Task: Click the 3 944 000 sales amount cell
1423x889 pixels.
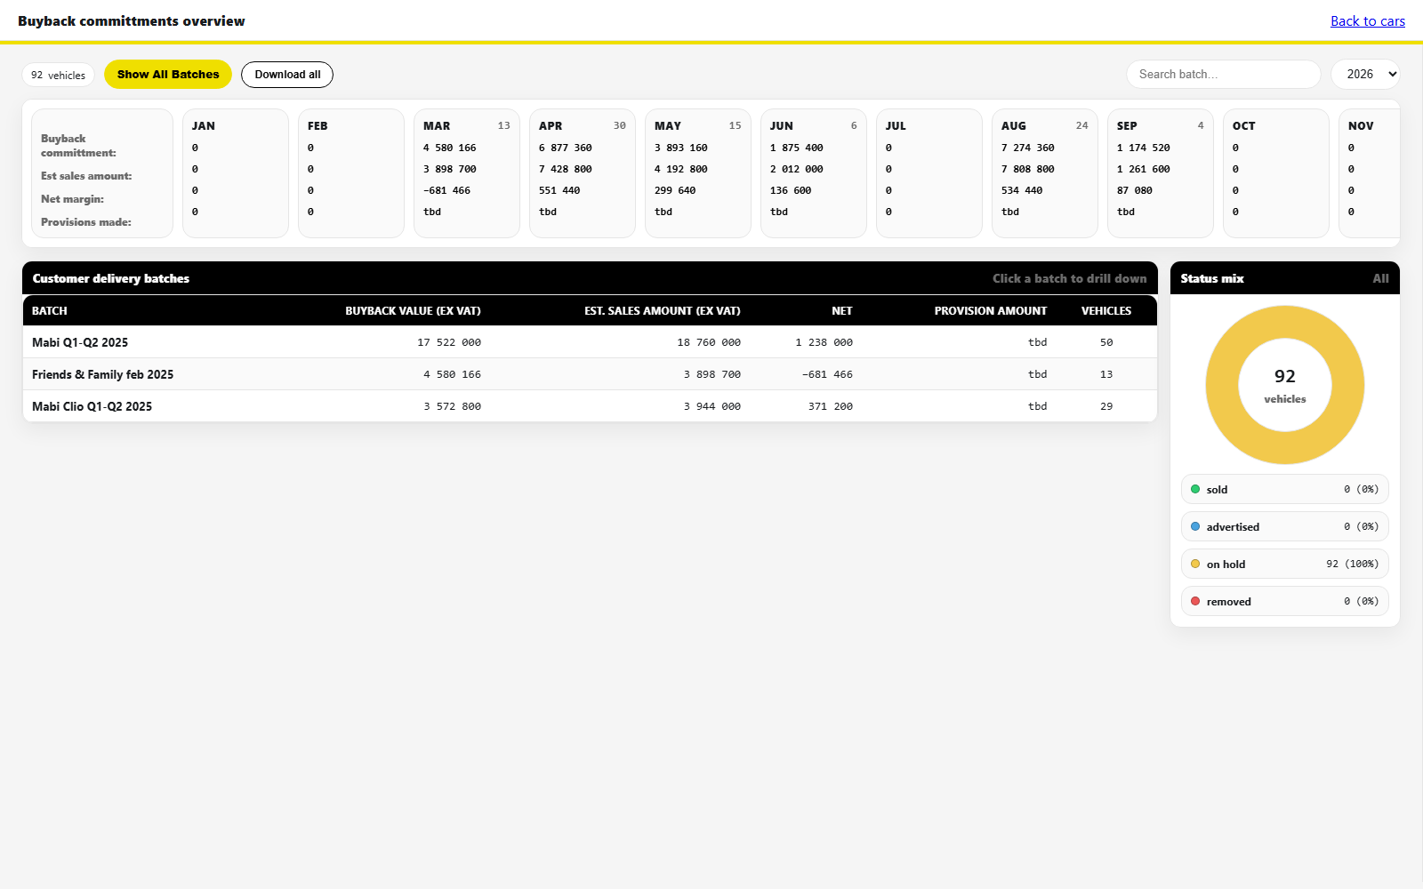Action: coord(712,406)
